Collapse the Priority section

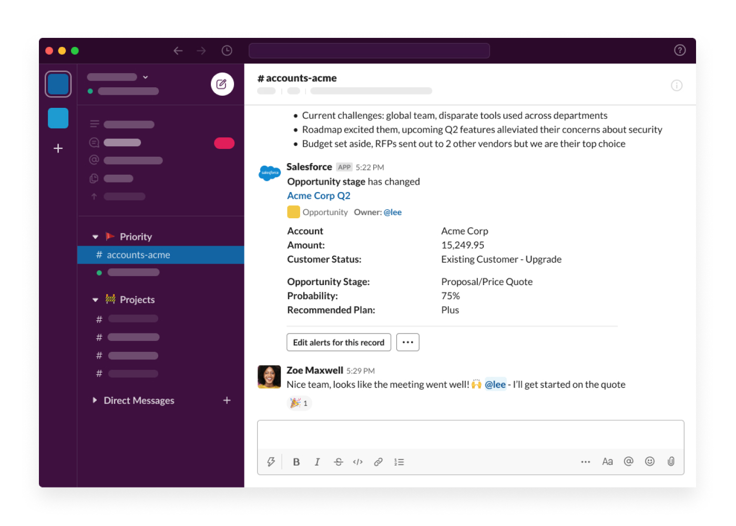click(x=95, y=236)
